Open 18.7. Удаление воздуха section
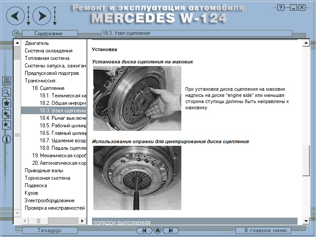 (63, 141)
